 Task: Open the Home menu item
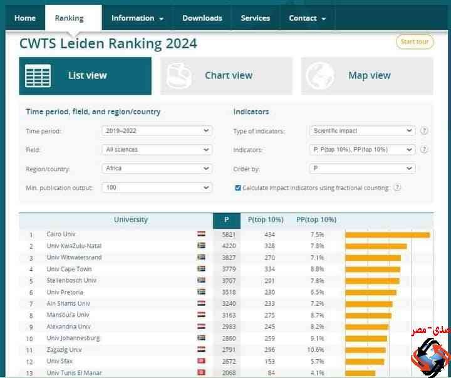coord(25,18)
